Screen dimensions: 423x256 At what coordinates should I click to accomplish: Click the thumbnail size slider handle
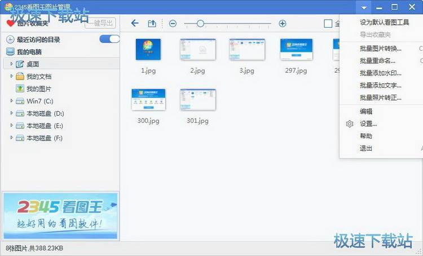pos(200,24)
